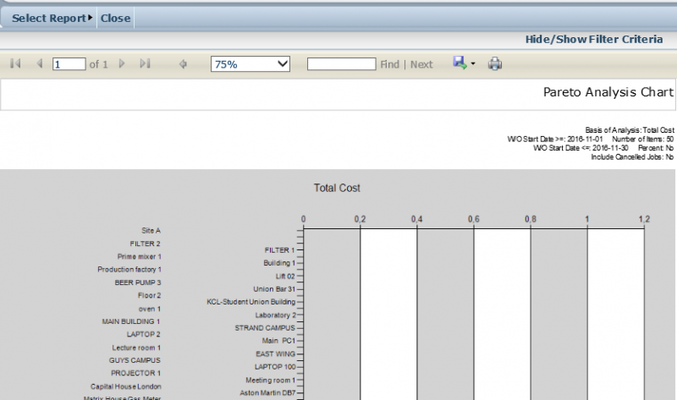Jump to last report page
Image resolution: width=677 pixels, height=400 pixels.
145,63
